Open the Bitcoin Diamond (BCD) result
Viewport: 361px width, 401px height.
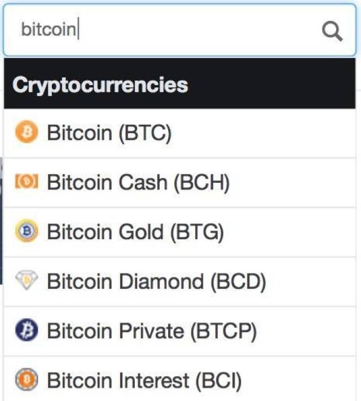click(x=156, y=281)
